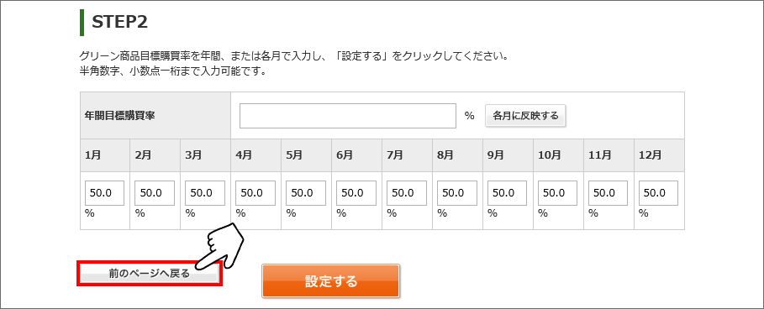This screenshot has width=764, height=309.
Task: Click the STEP2 heading
Action: [x=119, y=22]
